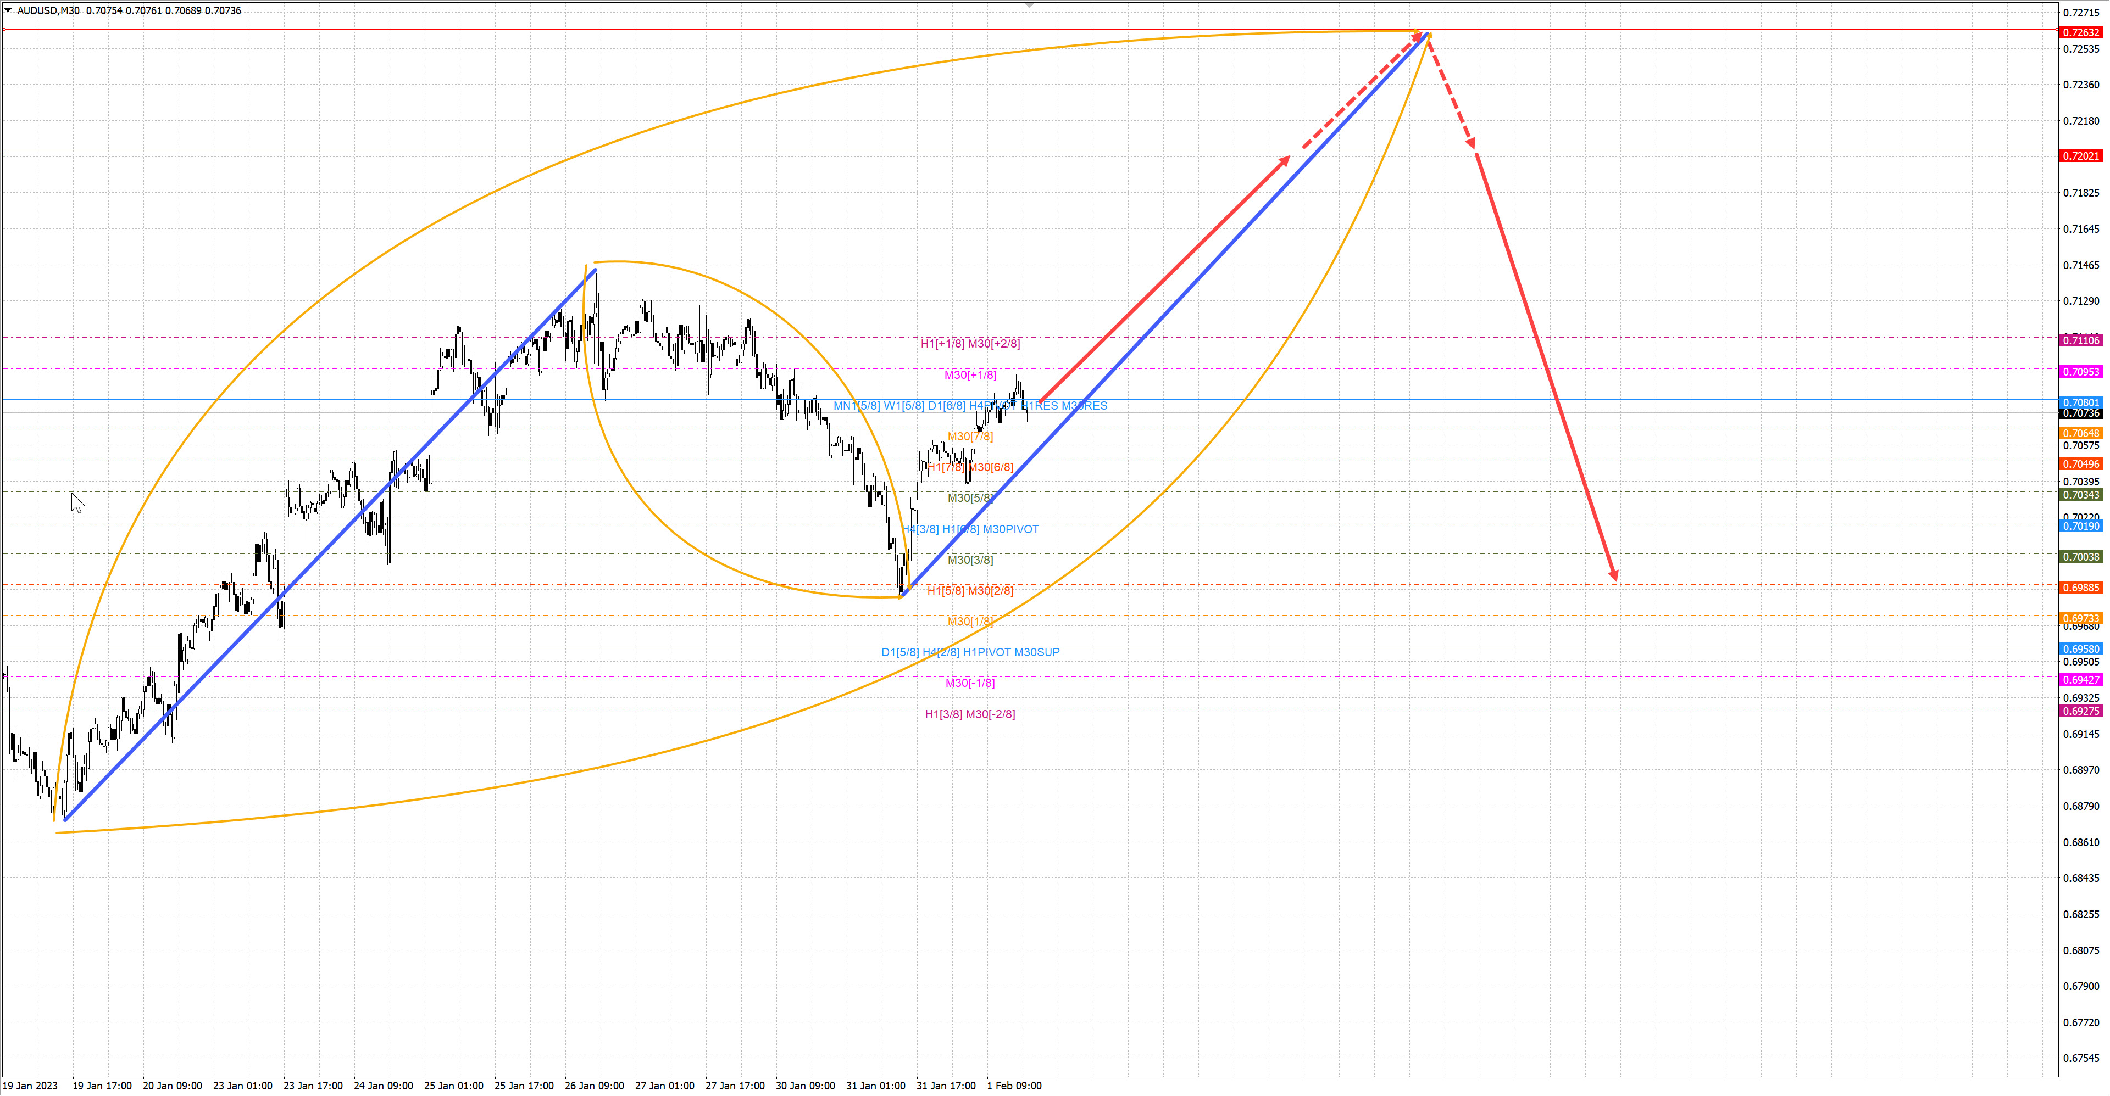
Task: Click the M30[+1/8] level label
Action: pos(970,375)
